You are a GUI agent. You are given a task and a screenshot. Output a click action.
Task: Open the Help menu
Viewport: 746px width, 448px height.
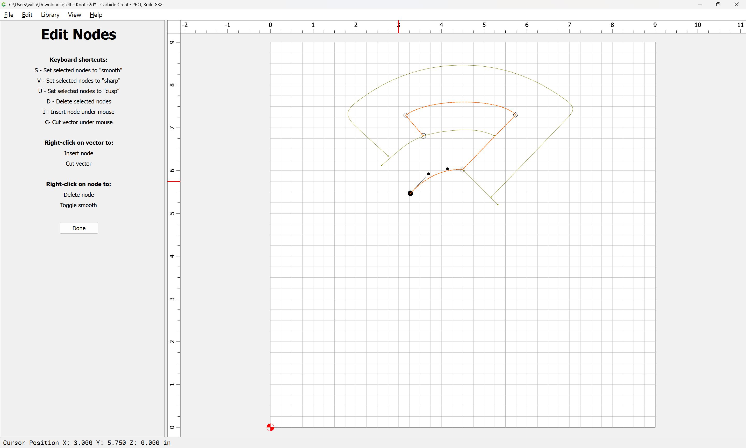(x=96, y=15)
